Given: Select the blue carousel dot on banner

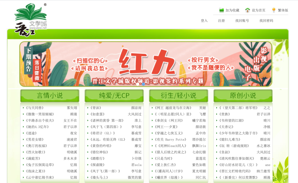Looking at the screenshot, I should click(x=143, y=84).
